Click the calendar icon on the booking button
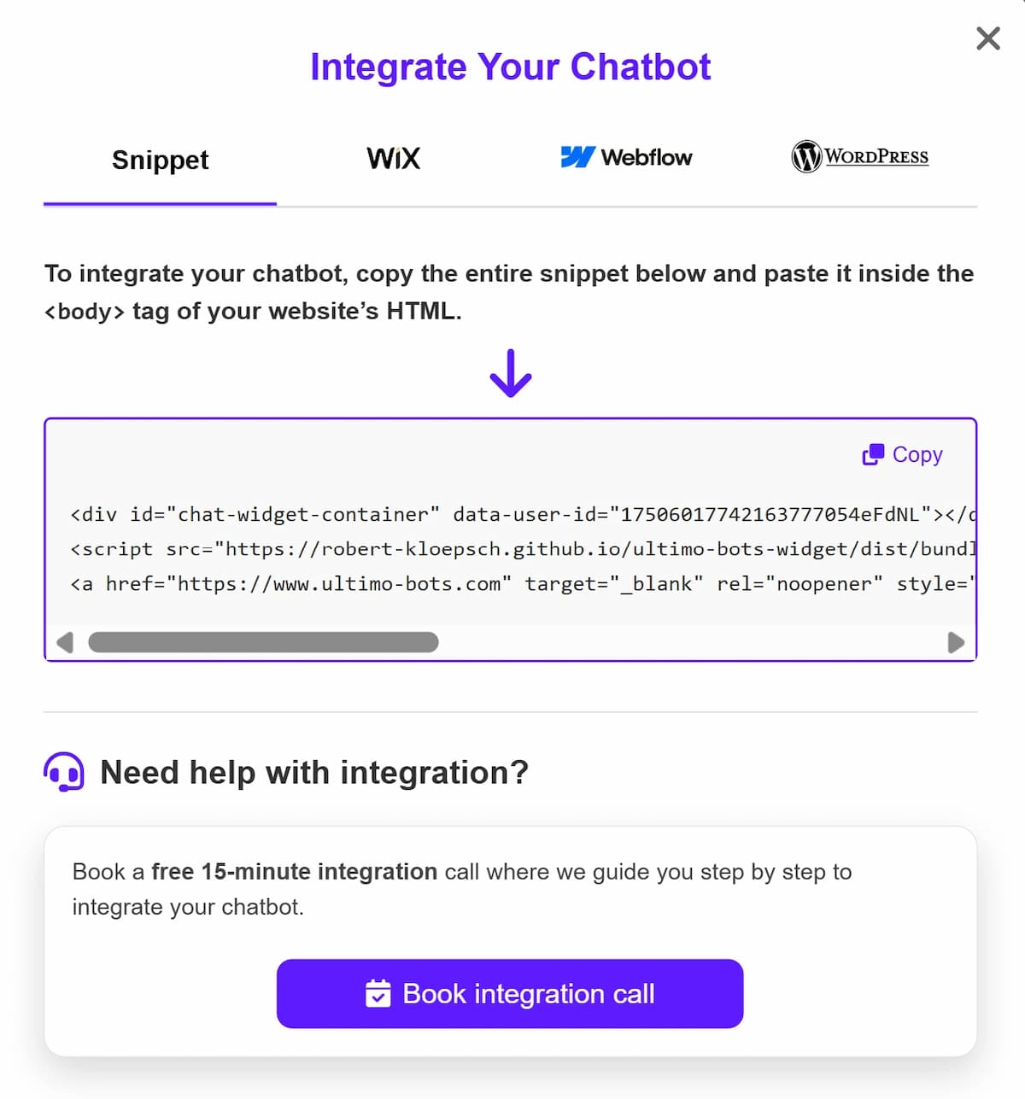Screen dimensions: 1025x1099 pos(378,994)
